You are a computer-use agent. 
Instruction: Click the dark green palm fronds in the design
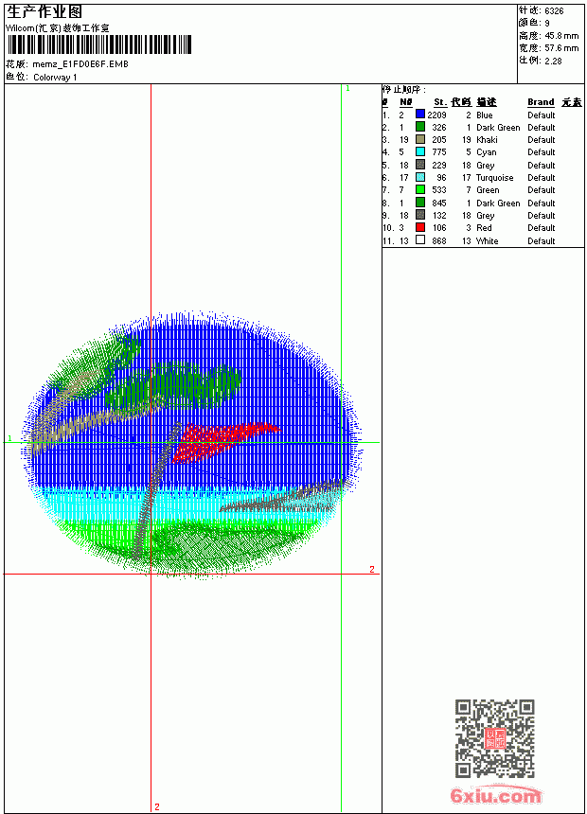tap(174, 387)
